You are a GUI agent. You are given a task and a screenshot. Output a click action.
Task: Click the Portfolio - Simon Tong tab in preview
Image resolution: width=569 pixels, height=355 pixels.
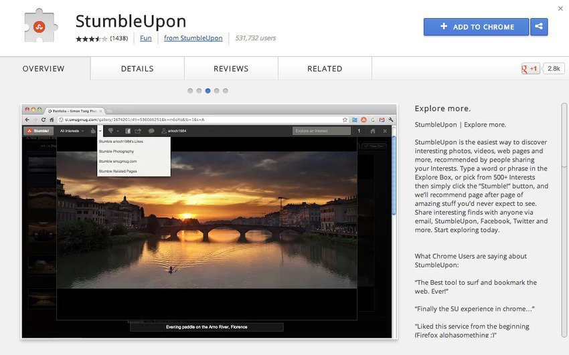(x=75, y=111)
